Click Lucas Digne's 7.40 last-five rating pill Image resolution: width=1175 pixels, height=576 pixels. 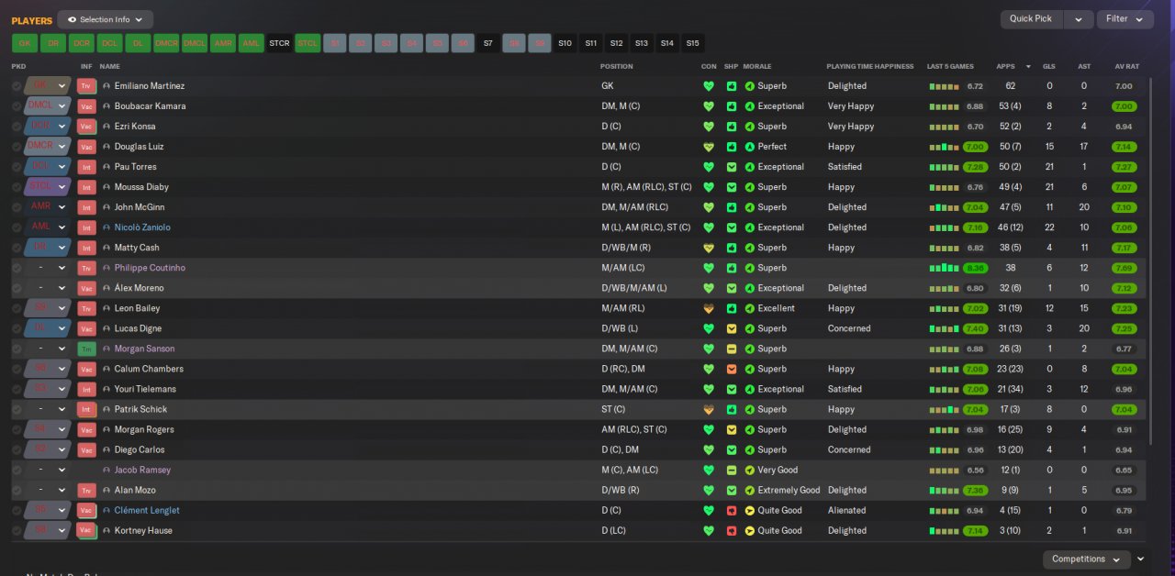[x=975, y=328]
